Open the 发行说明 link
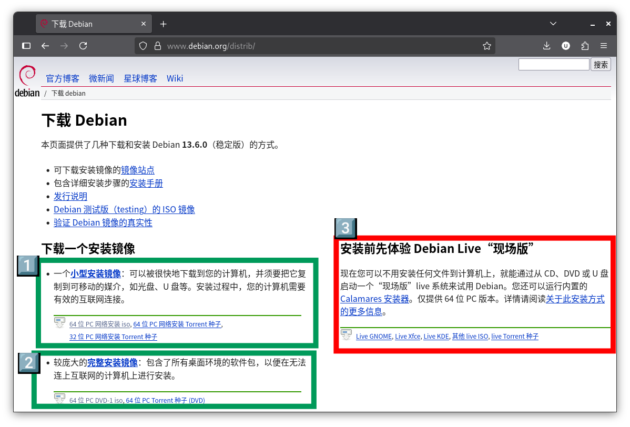630x427 pixels. tap(70, 197)
